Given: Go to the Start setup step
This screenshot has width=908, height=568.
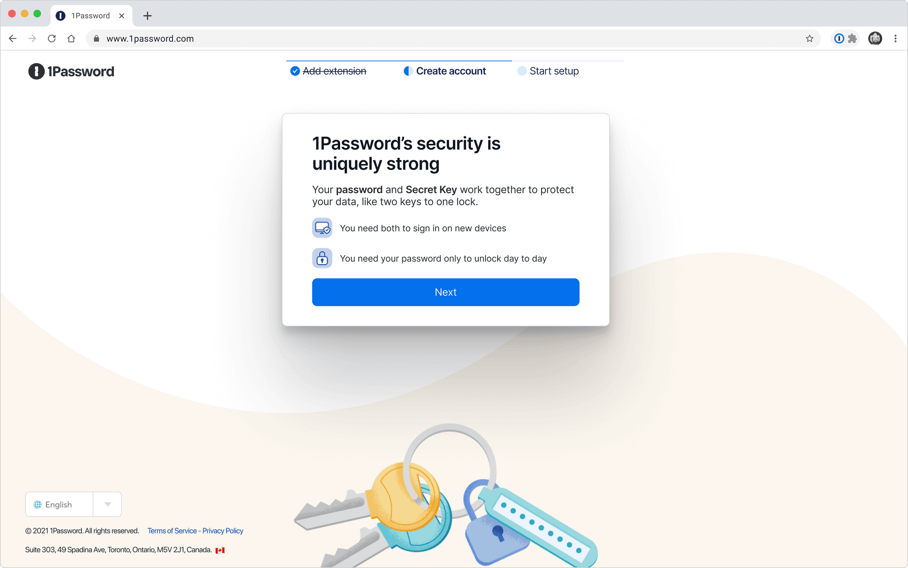Looking at the screenshot, I should [554, 71].
